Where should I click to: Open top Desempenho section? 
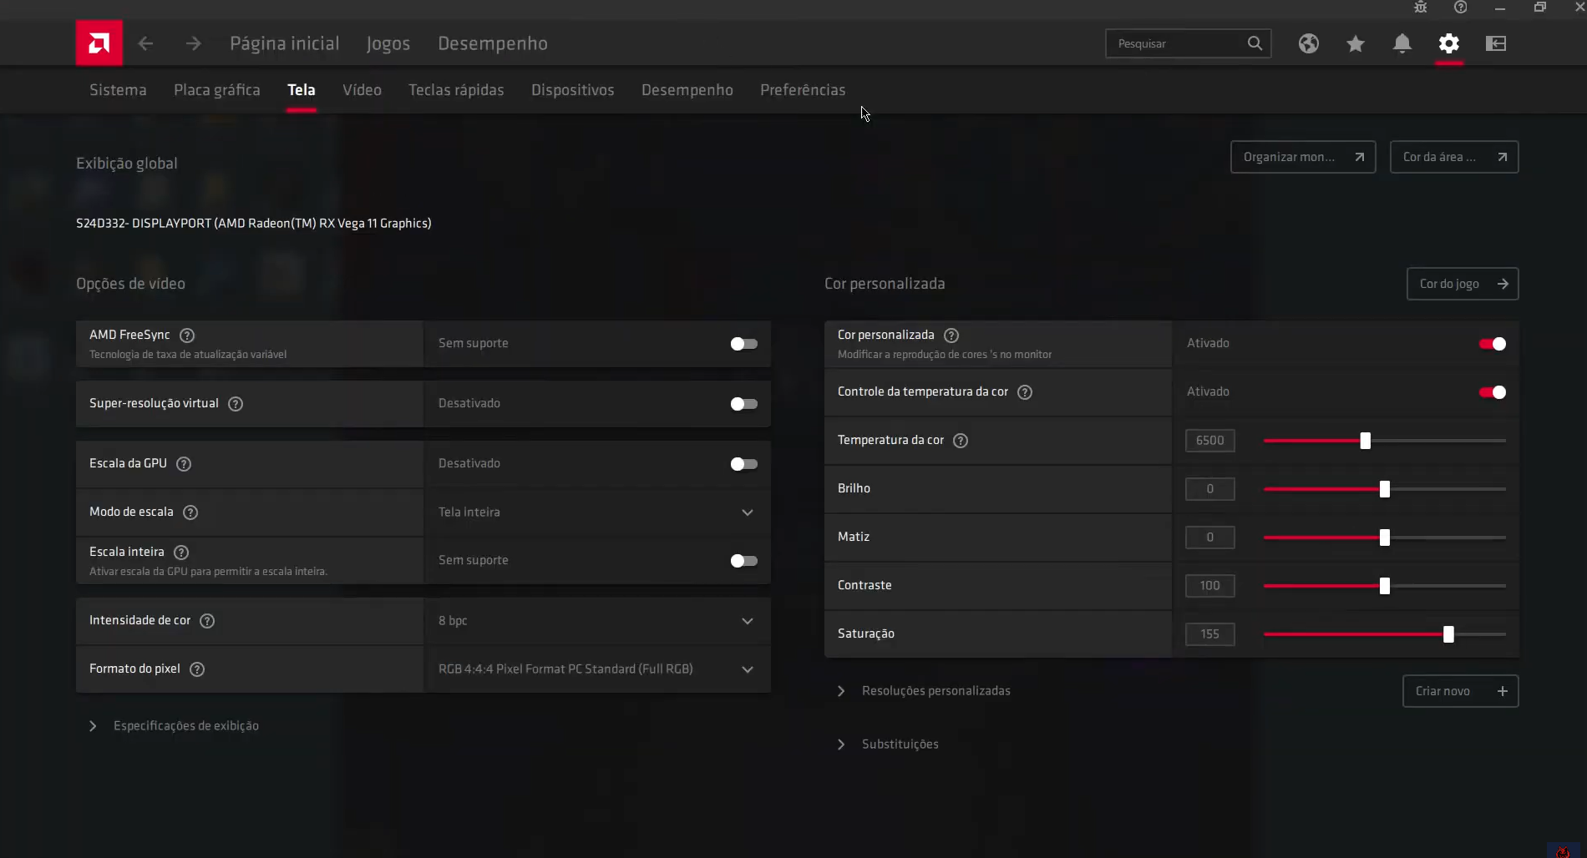493,43
